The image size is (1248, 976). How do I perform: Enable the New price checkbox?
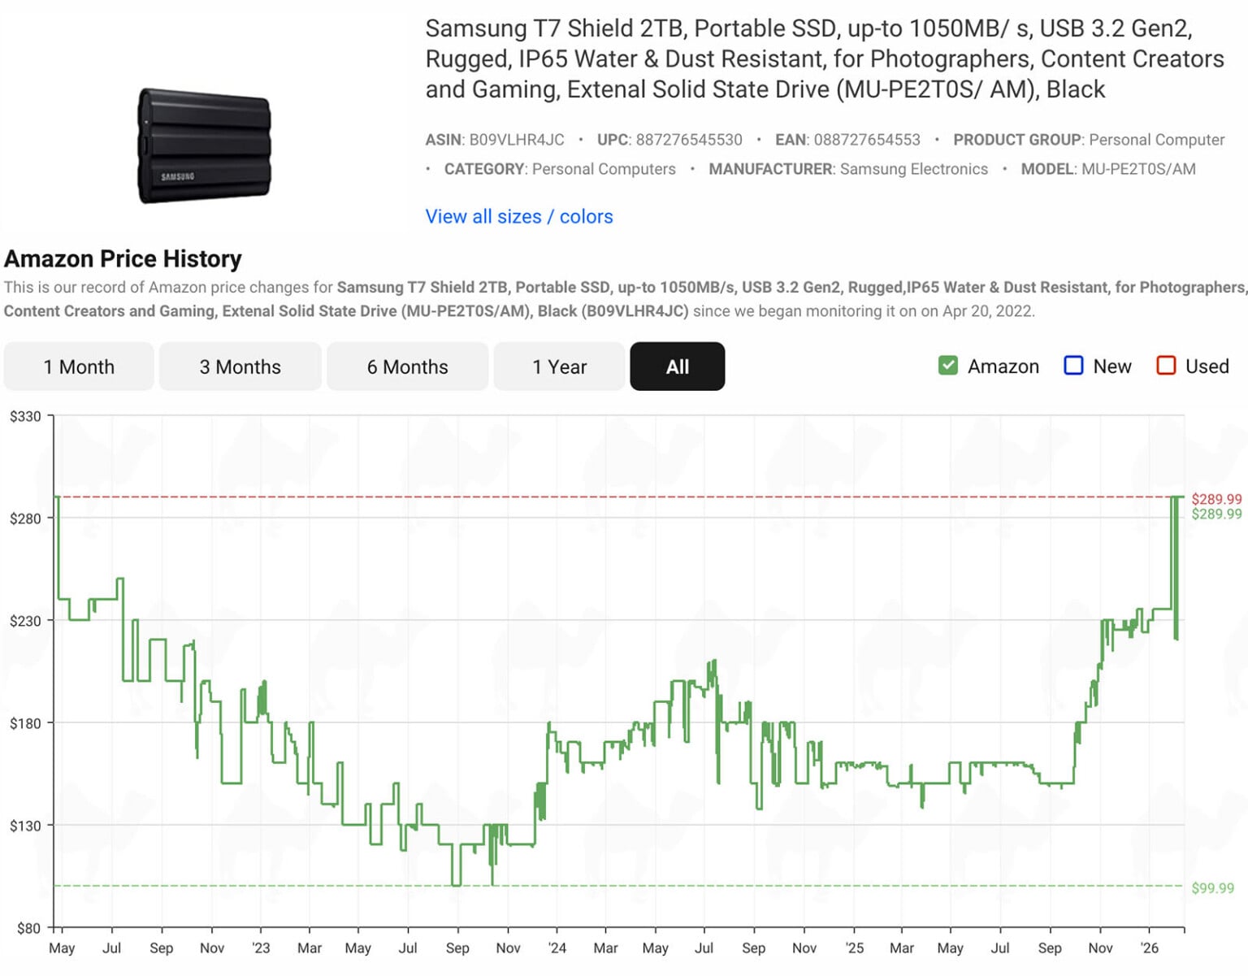(1073, 366)
